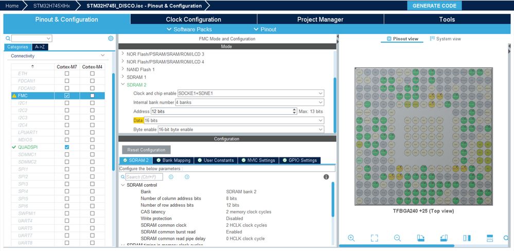
Task: Rotate the chip view clockwise
Action: 420,238
